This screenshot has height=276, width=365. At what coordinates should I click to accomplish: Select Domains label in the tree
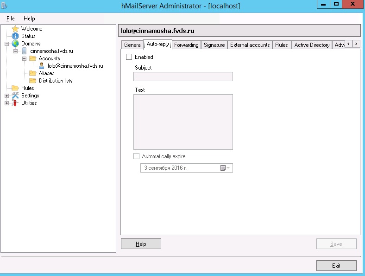tap(31, 44)
